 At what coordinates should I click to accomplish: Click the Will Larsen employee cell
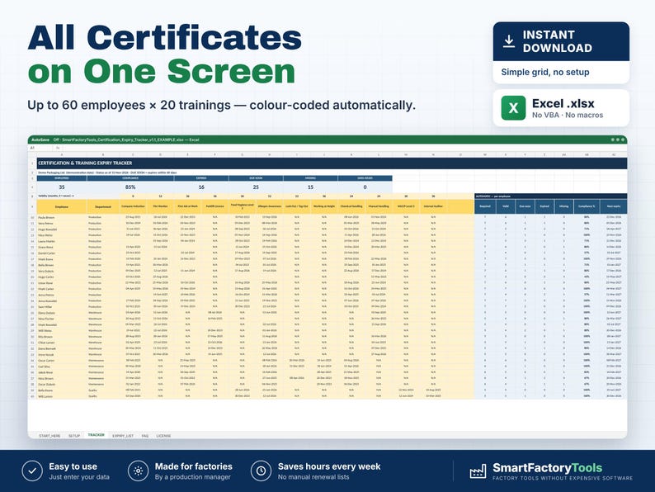pos(62,396)
